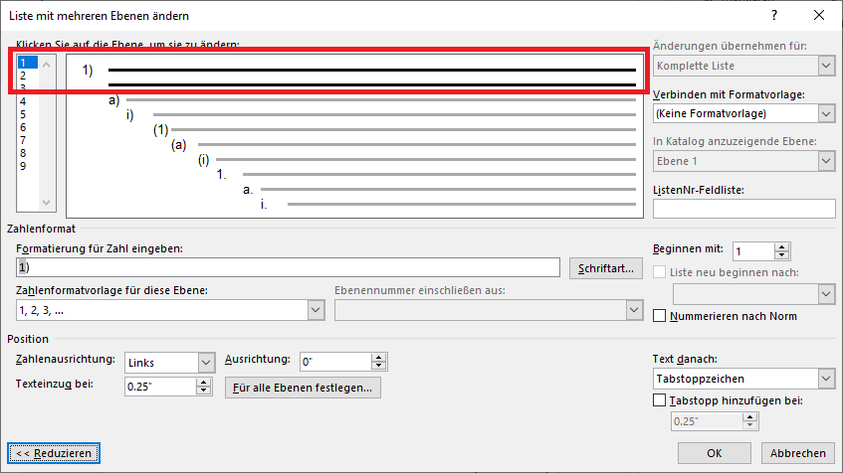The image size is (843, 473).
Task: Click the ListenNr-Feldliste input field
Action: pyautogui.click(x=744, y=209)
